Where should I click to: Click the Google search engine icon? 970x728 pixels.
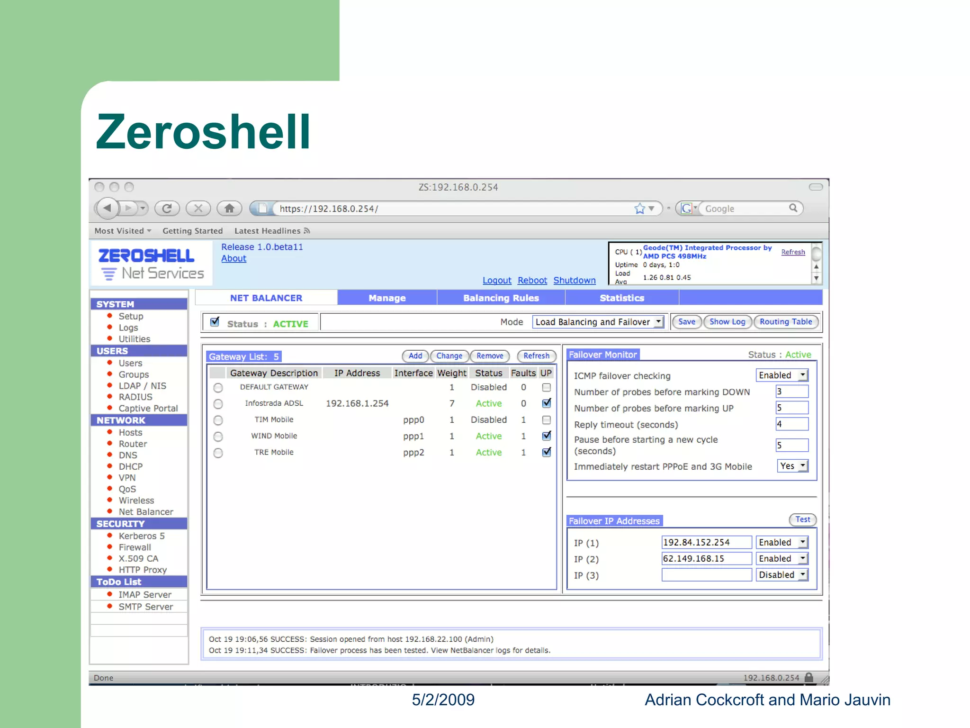point(686,209)
